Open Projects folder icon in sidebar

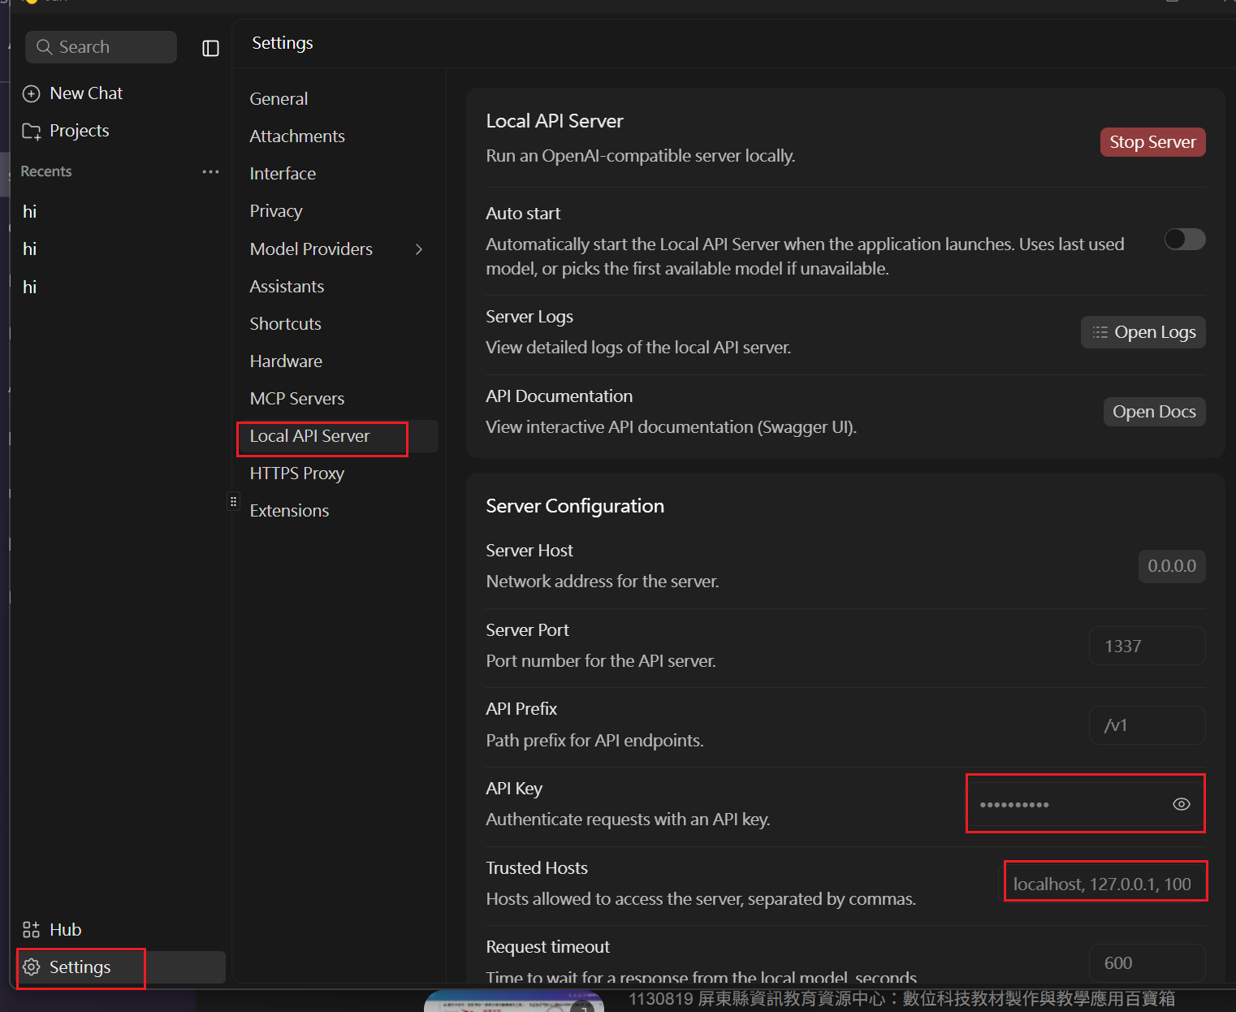pos(31,132)
